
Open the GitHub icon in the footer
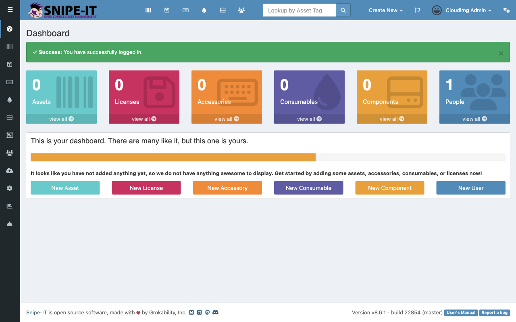point(199,312)
